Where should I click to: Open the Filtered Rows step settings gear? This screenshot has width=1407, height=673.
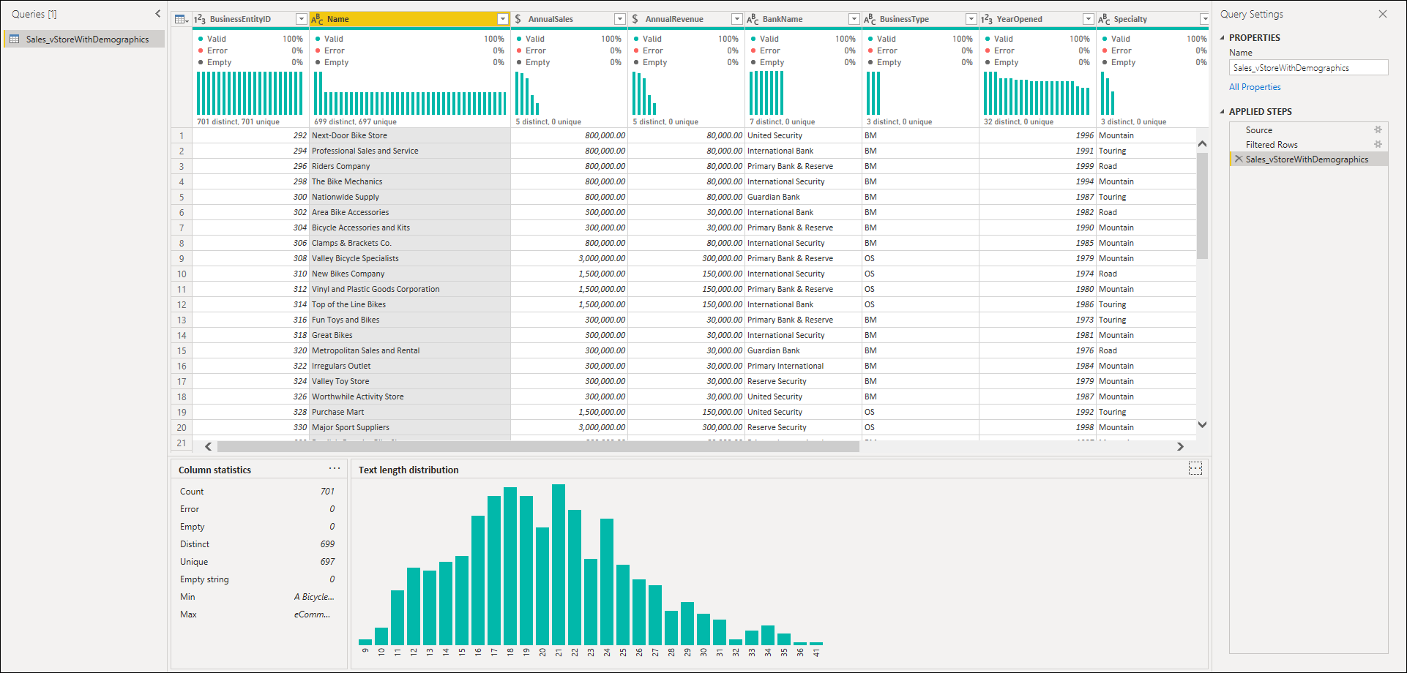click(1378, 145)
